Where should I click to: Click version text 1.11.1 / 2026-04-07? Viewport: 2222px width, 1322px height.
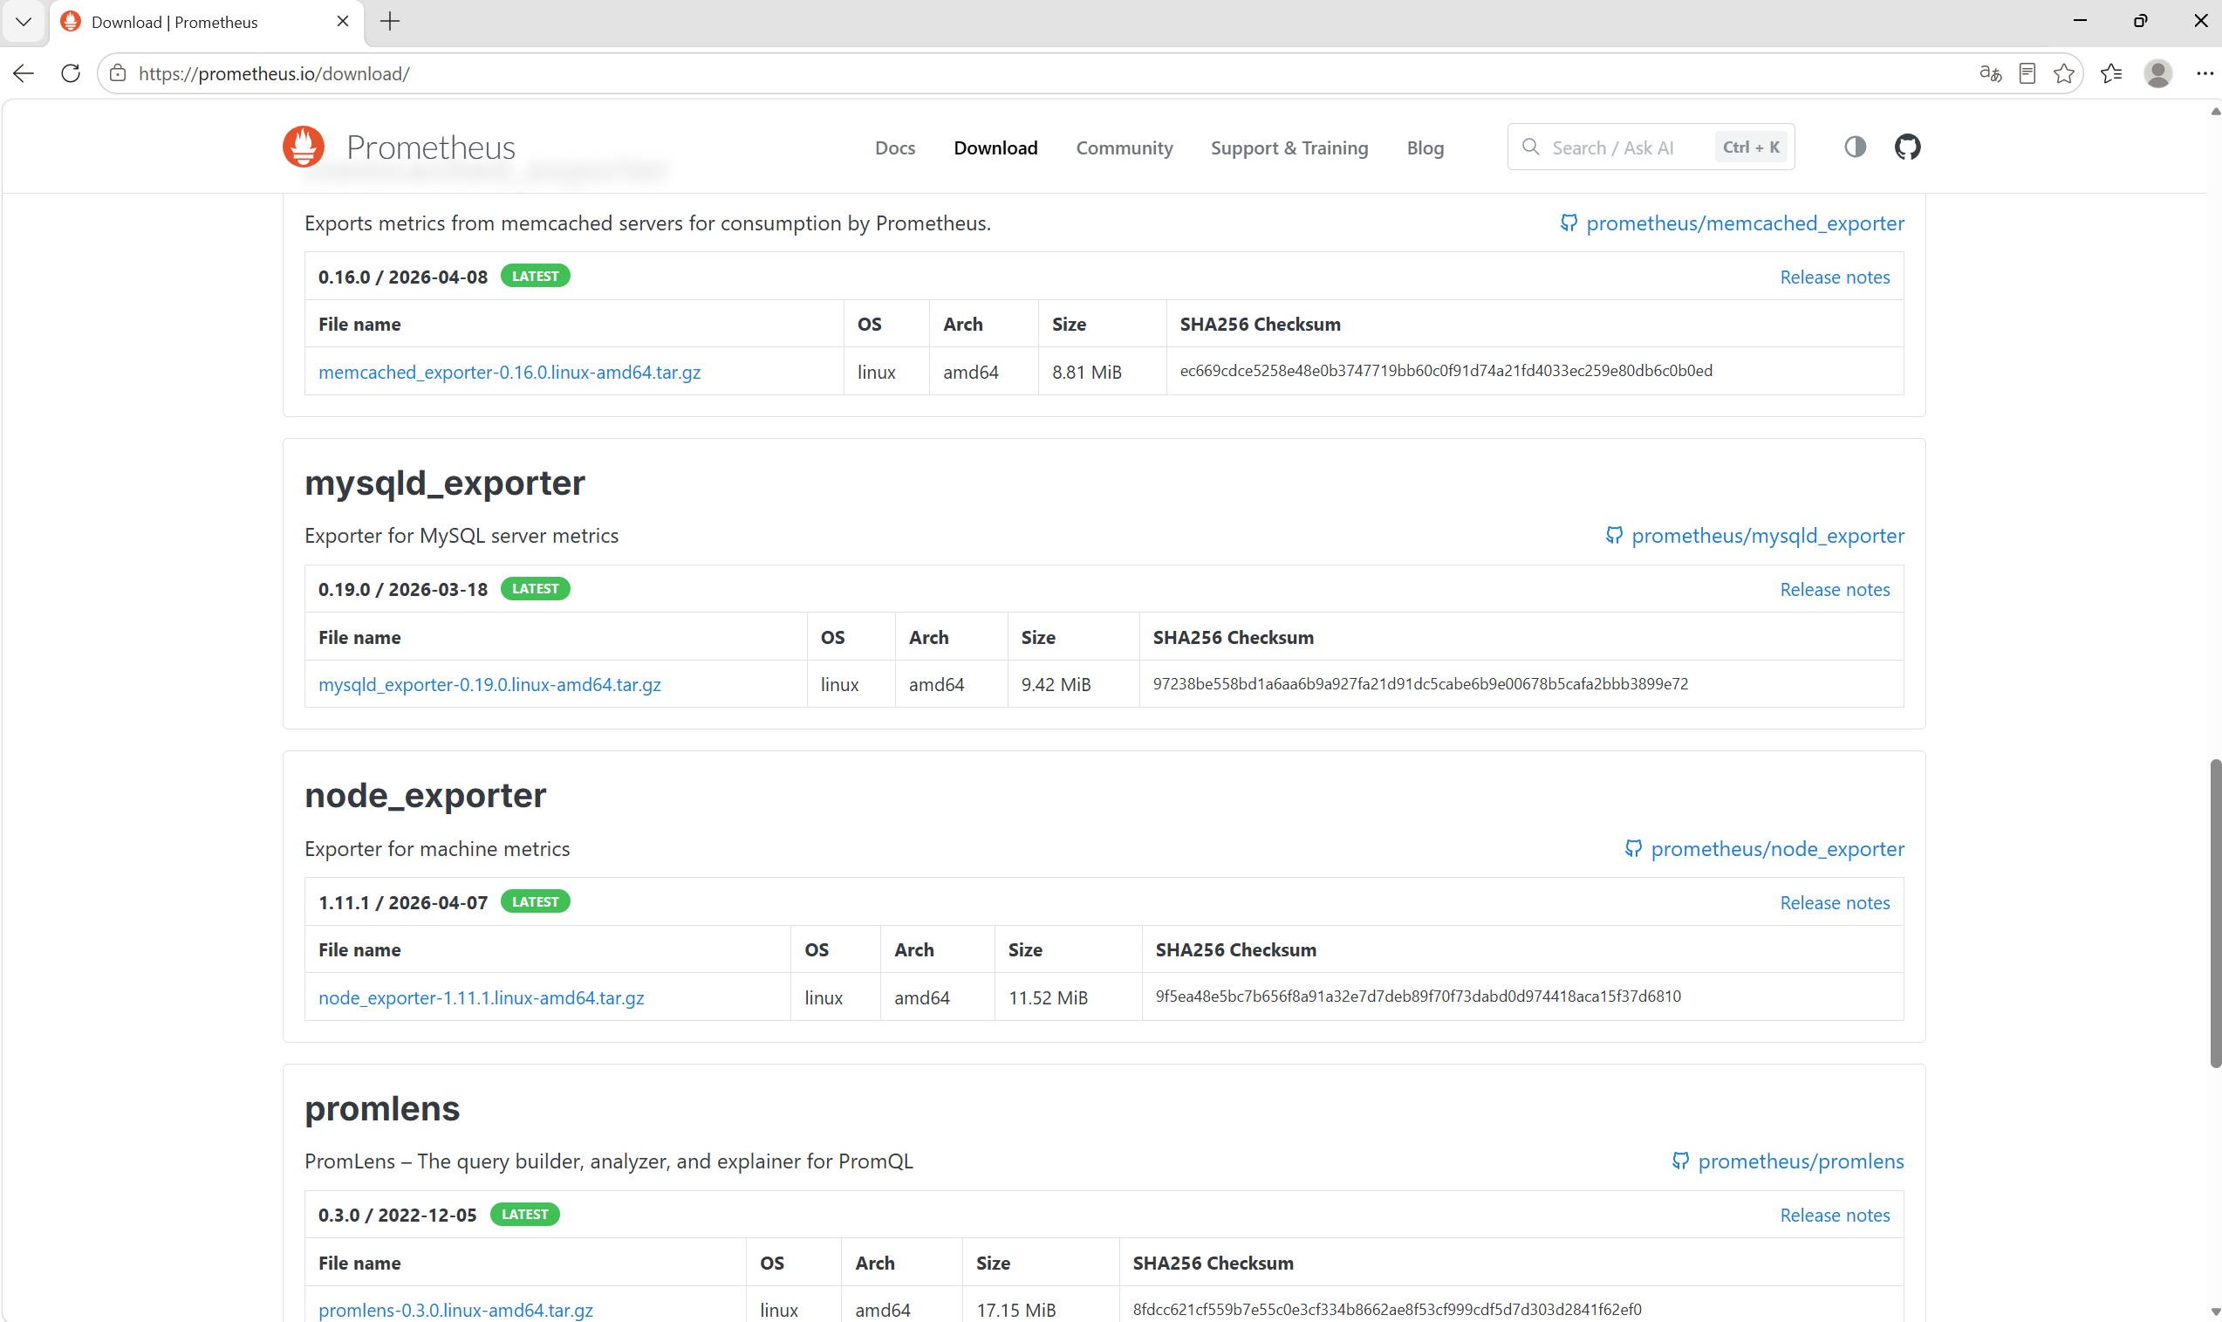pos(402,902)
